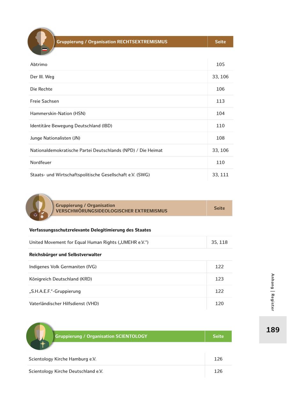Open the Königreich Deutschland (KRD) entry
The image size is (287, 405).
pyautogui.click(x=61, y=279)
